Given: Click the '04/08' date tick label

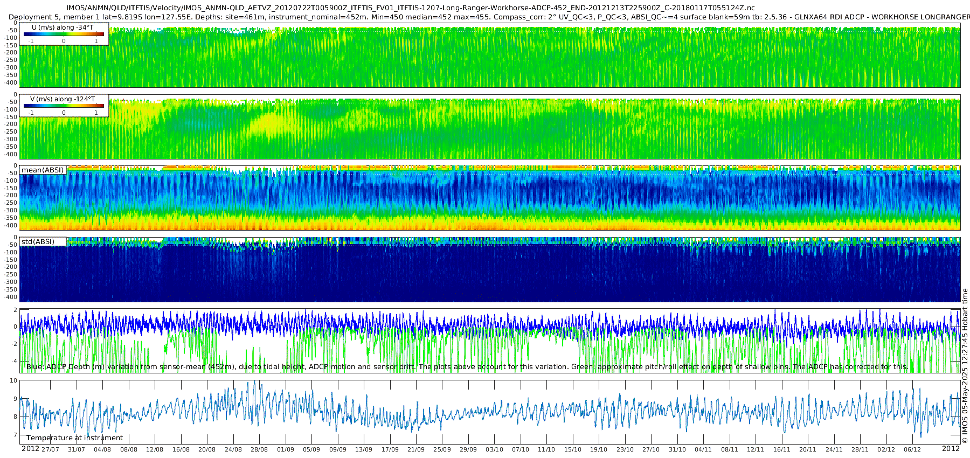Looking at the screenshot, I should point(102,449).
